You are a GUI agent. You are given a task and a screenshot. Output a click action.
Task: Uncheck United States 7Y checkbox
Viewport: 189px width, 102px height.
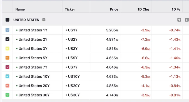pyautogui.click(x=8, y=67)
